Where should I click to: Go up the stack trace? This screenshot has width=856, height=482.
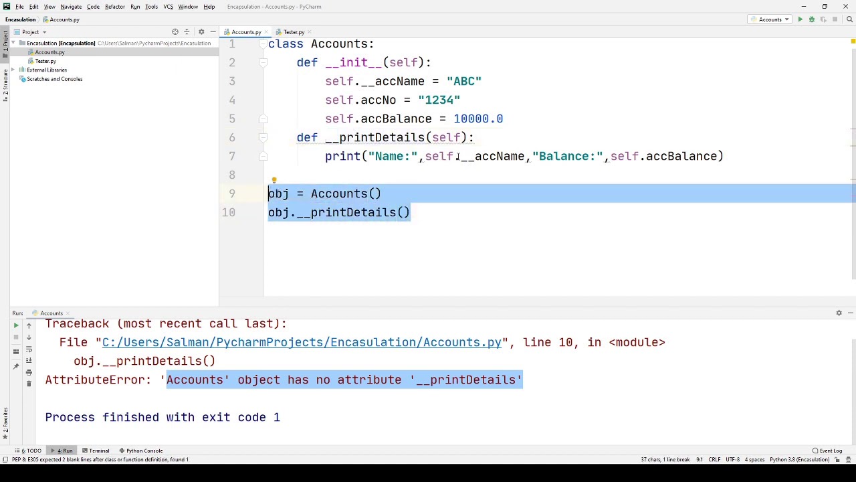click(x=29, y=325)
